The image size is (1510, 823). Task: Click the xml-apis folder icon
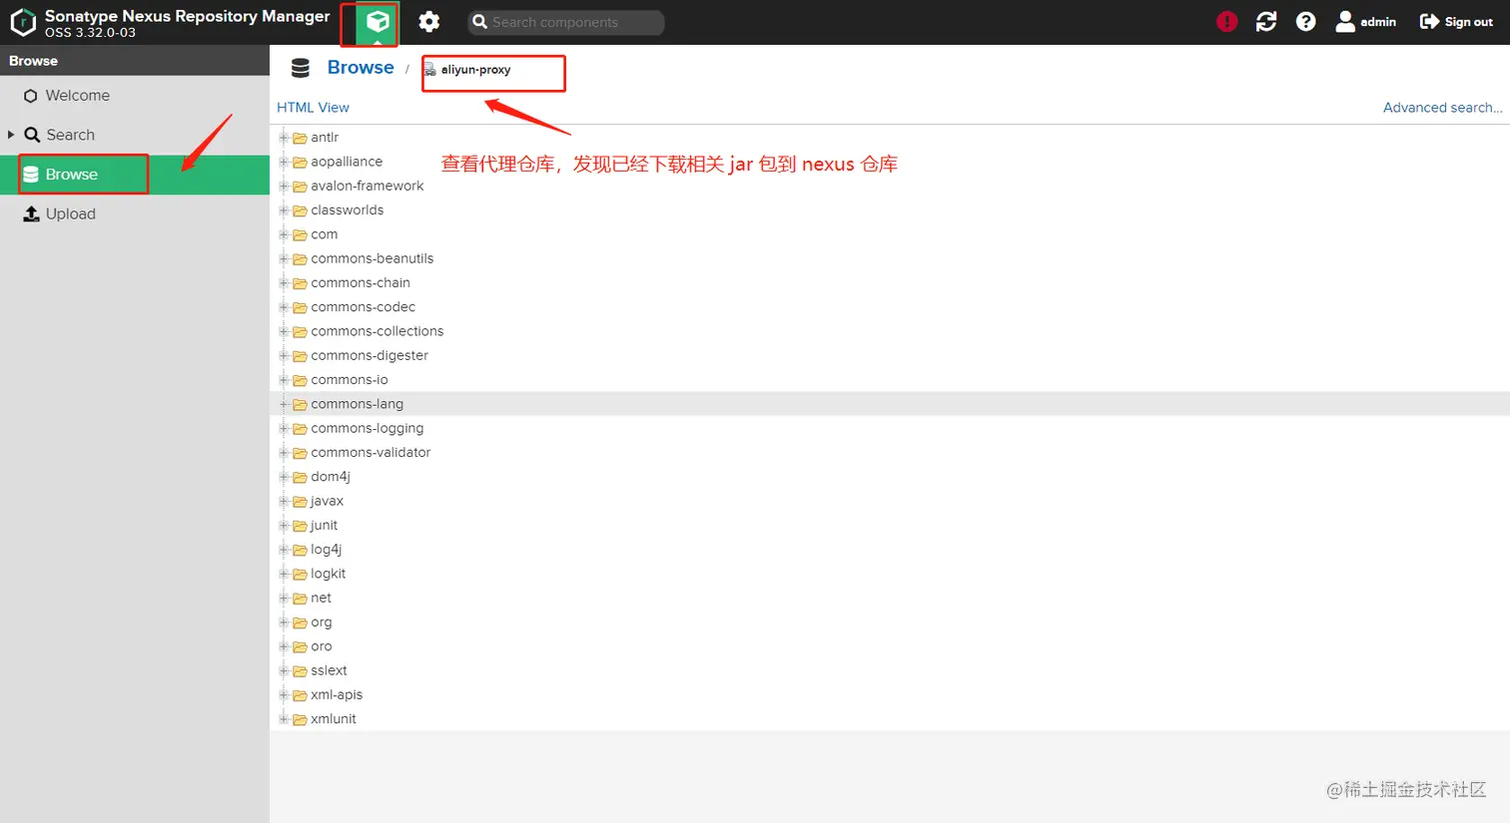[300, 695]
